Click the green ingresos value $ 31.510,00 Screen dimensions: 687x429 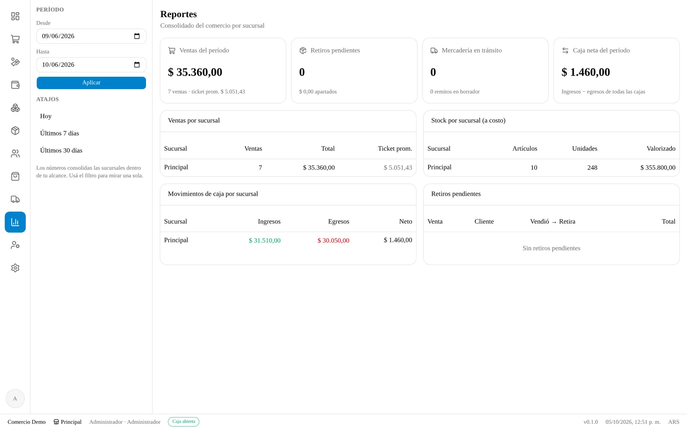264,241
